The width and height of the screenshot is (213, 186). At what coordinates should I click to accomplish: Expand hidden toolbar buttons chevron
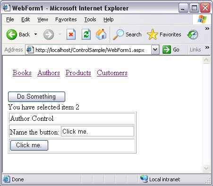(207, 28)
